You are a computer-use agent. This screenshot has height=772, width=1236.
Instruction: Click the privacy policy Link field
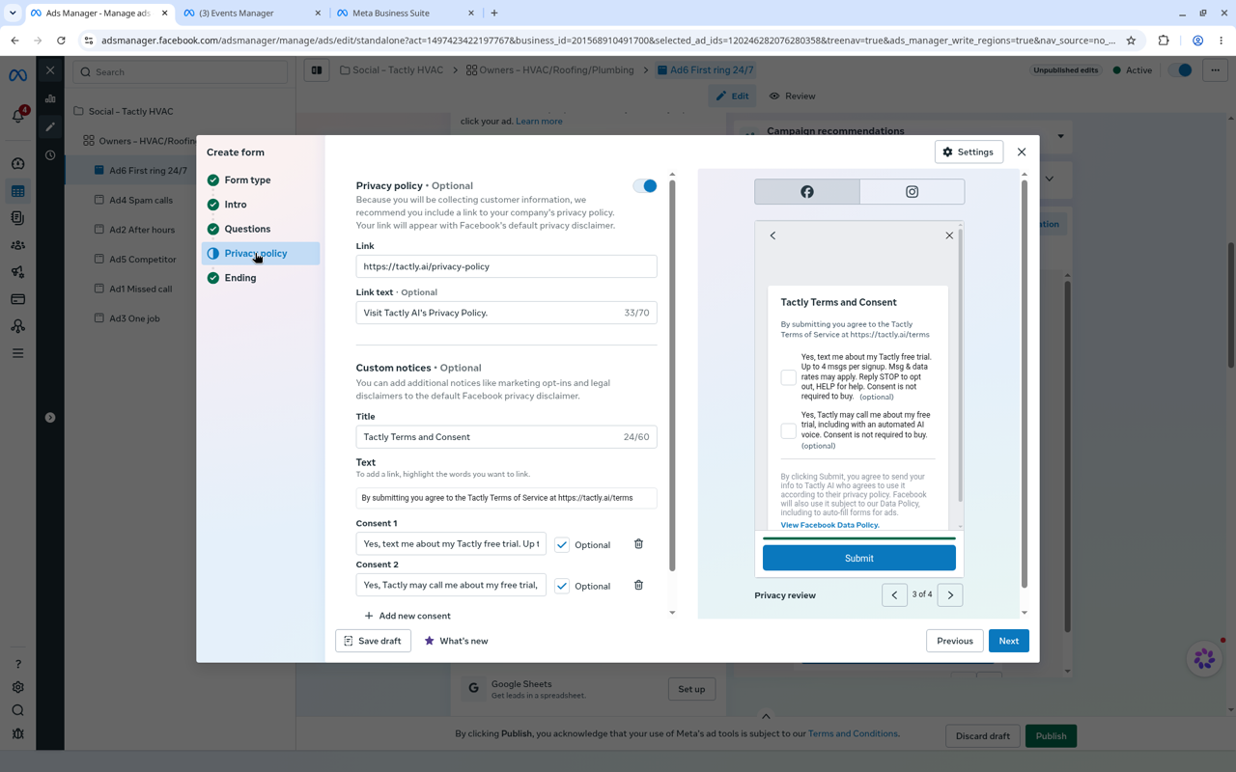tap(506, 266)
